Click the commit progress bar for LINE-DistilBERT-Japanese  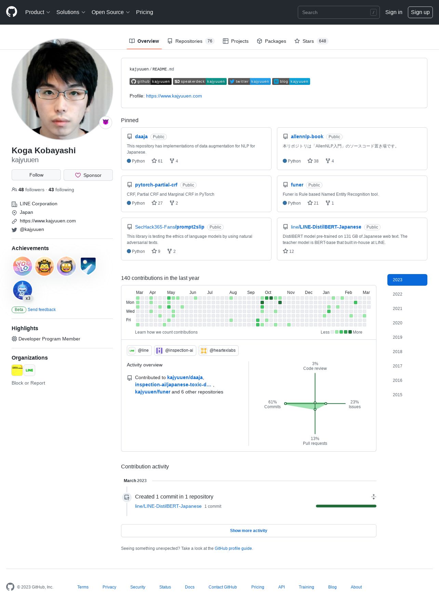(x=346, y=506)
